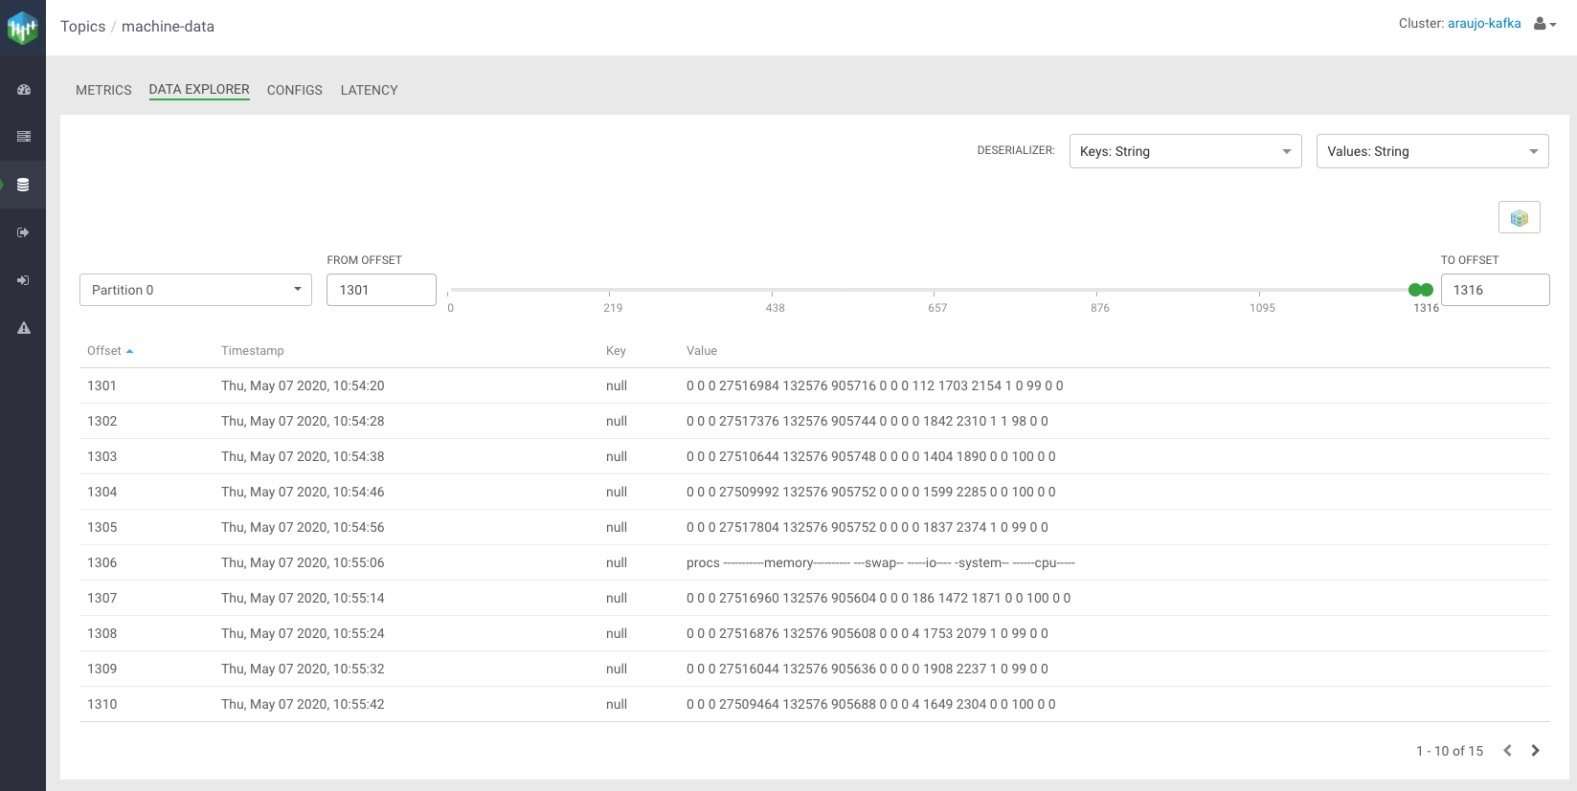This screenshot has width=1577, height=791.
Task: Expand the Values: String deserializer dropdown
Action: pos(1431,151)
